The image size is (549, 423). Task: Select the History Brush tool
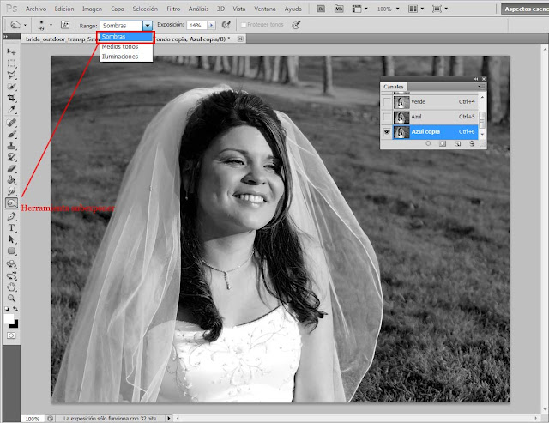tap(11, 157)
